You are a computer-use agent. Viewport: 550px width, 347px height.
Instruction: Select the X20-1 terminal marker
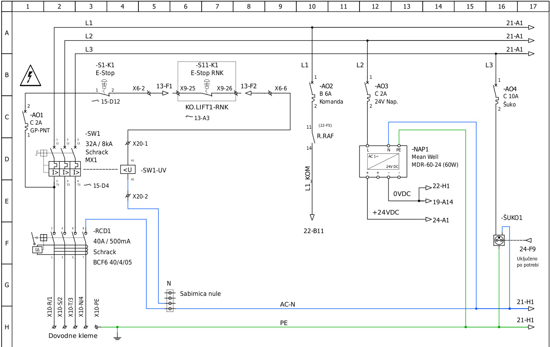click(128, 143)
